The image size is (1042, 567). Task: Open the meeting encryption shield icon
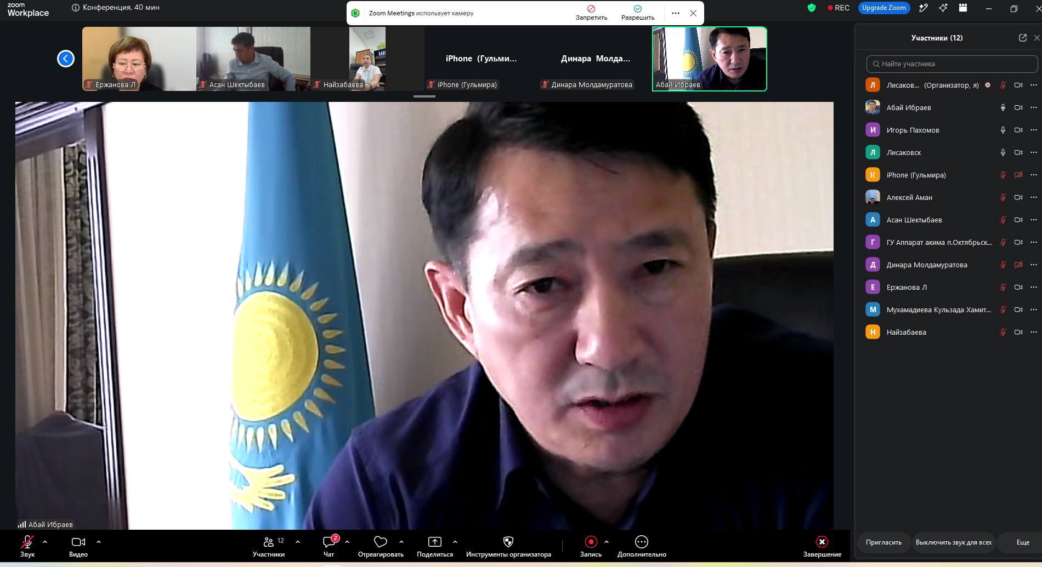(x=812, y=8)
